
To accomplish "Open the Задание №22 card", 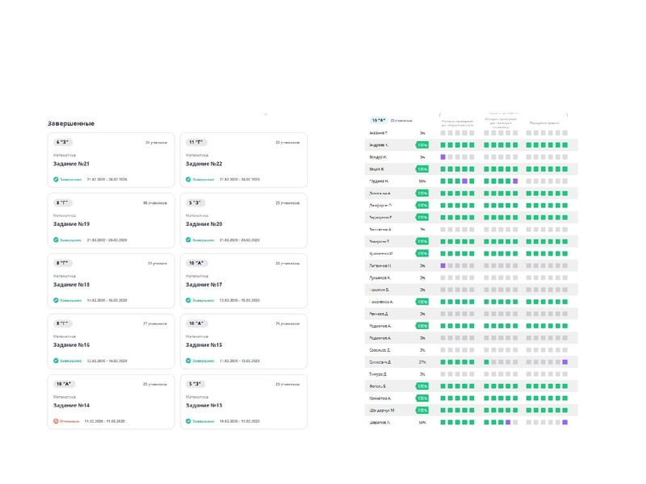I will (x=243, y=160).
